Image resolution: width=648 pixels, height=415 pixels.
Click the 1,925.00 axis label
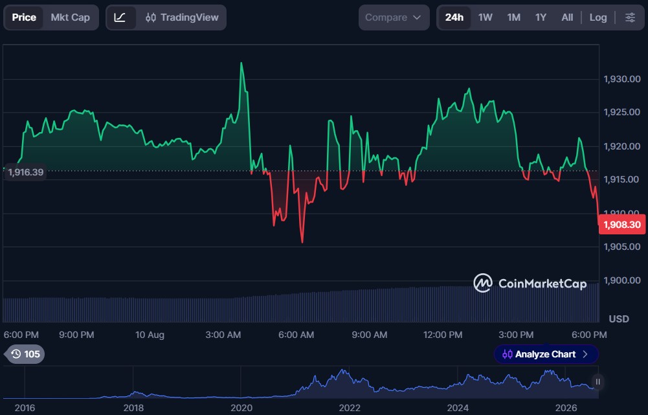coord(622,112)
